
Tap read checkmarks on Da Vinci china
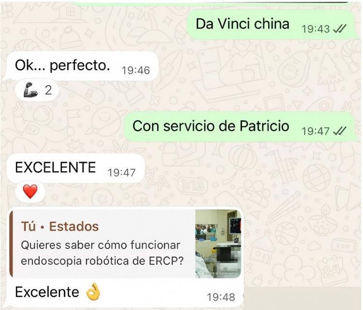click(339, 29)
